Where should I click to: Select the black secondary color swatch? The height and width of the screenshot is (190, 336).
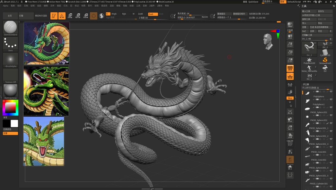[x=6, y=123]
